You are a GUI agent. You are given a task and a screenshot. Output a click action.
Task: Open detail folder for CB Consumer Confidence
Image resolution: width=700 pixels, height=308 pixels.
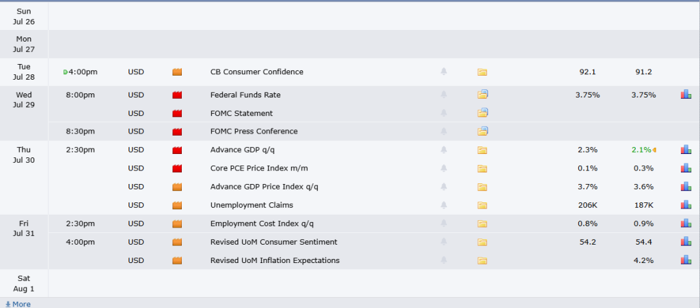click(482, 72)
